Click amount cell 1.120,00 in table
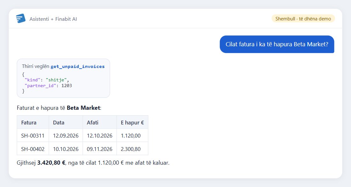This screenshot has width=351, height=187. [x=132, y=136]
